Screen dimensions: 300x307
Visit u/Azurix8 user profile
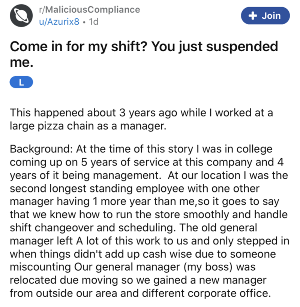[x=59, y=22]
